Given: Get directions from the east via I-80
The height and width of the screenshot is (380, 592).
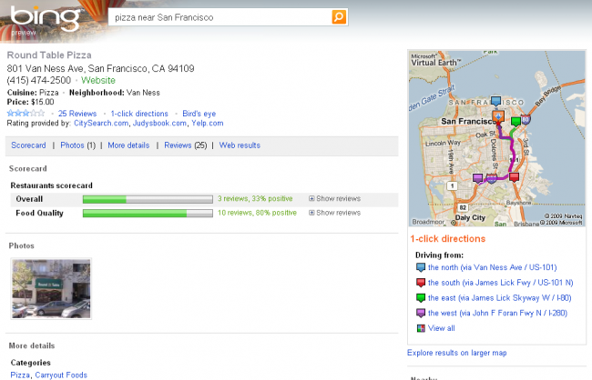Looking at the screenshot, I should click(499, 298).
